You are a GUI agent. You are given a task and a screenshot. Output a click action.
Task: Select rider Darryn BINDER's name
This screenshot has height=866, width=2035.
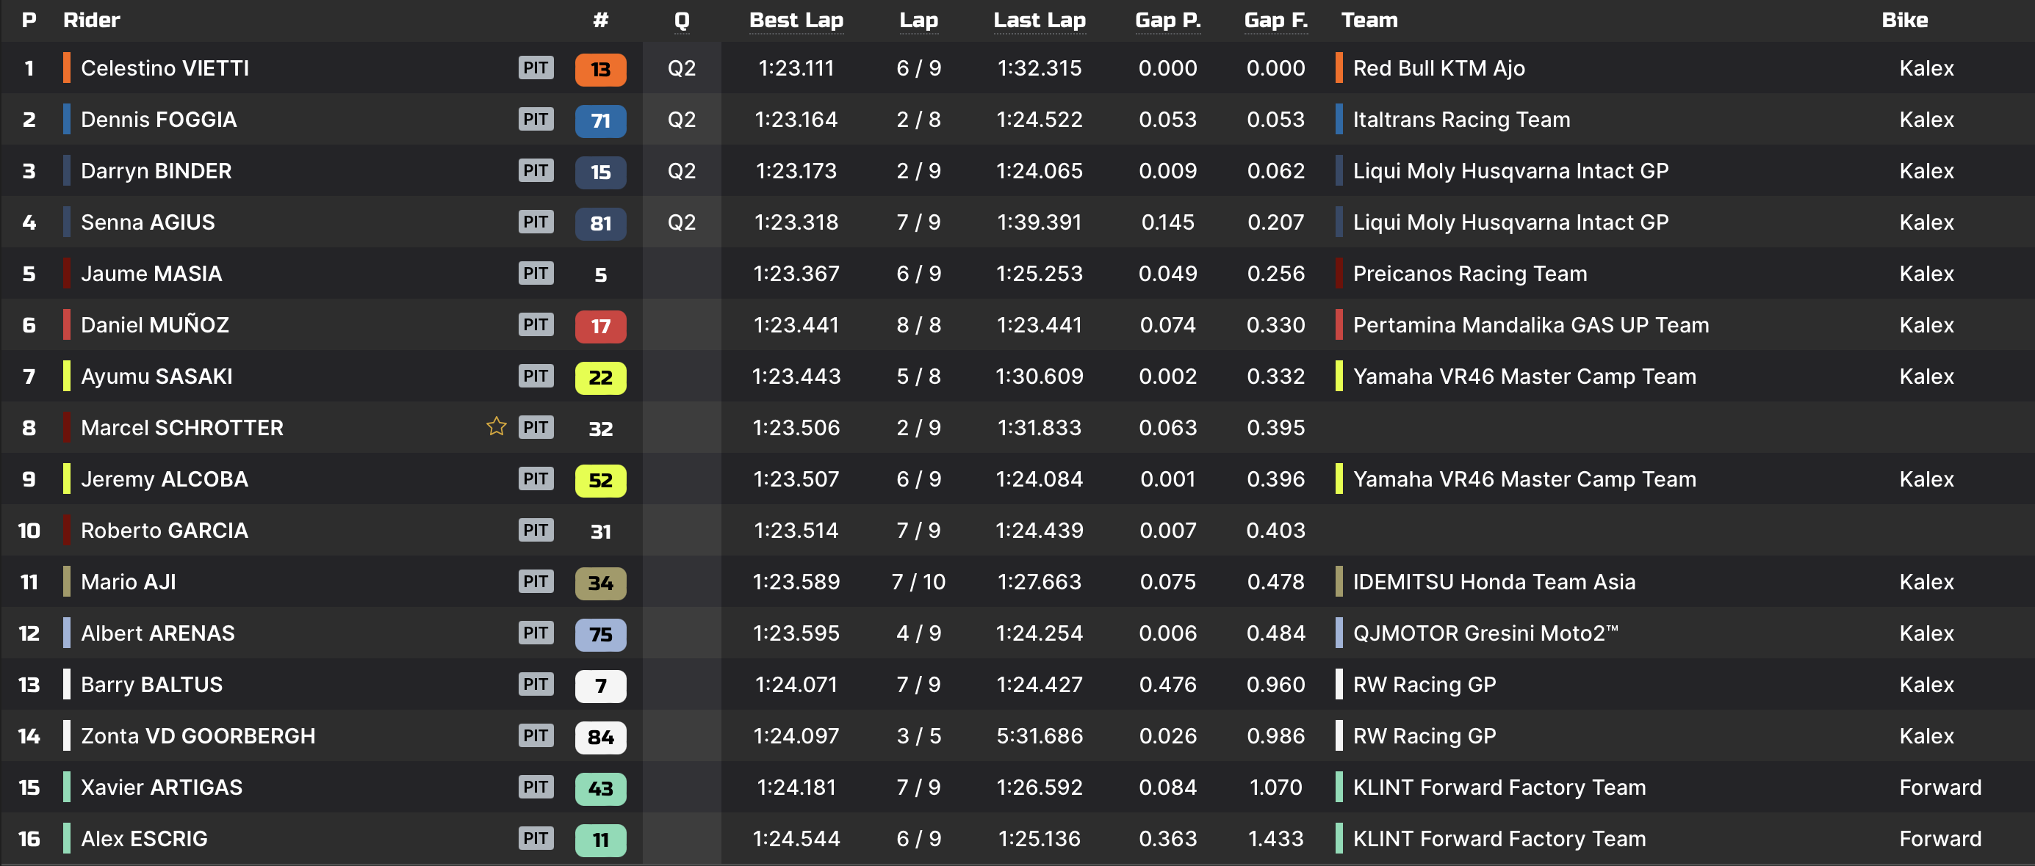[156, 171]
